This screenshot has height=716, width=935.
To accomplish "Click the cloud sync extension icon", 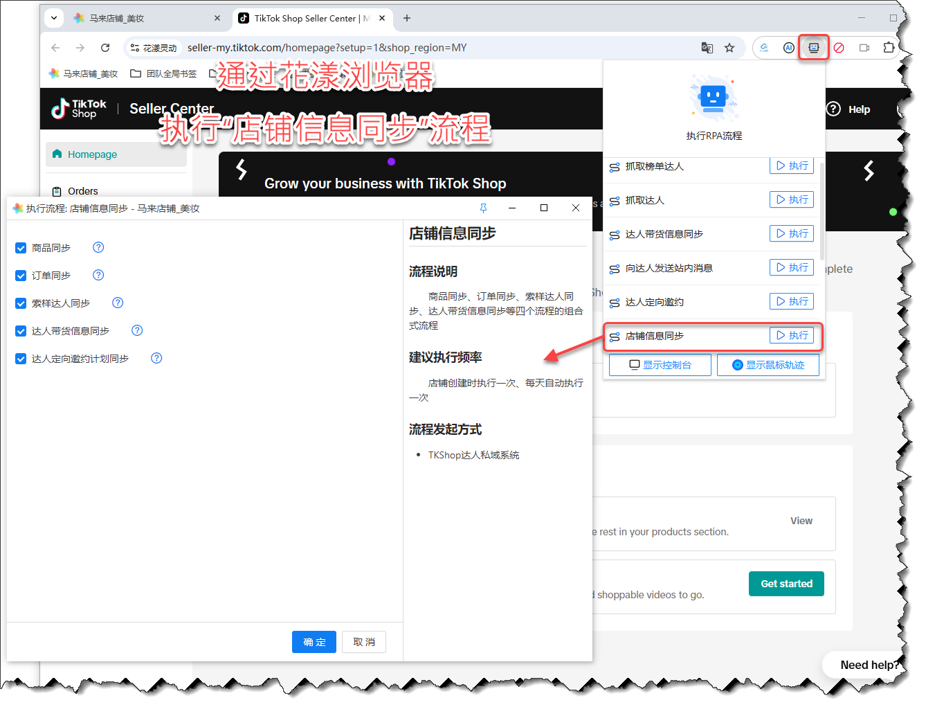I will [764, 48].
